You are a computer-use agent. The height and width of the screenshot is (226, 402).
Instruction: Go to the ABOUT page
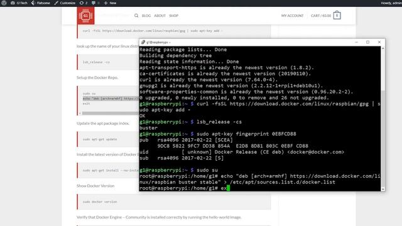point(160,16)
